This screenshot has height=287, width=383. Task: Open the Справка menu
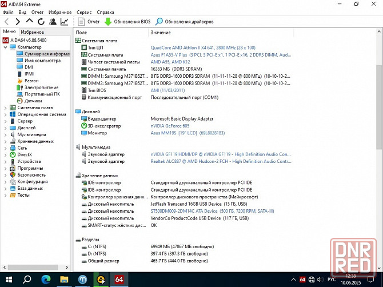pyautogui.click(x=105, y=12)
